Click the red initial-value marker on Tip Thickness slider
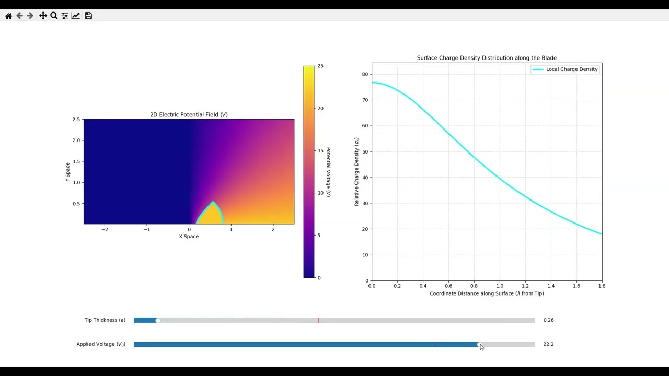The height and width of the screenshot is (376, 669). 318,320
